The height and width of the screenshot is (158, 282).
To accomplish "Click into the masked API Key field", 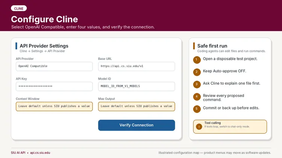I will pyautogui.click(x=54, y=86).
